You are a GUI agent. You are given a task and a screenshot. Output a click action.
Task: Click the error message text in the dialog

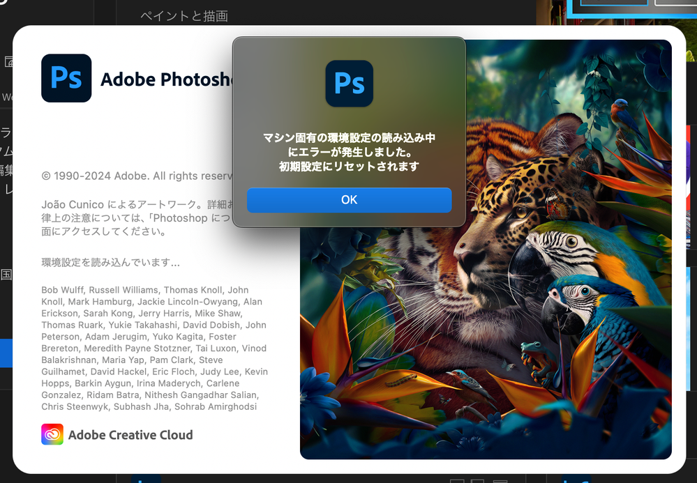coord(349,152)
